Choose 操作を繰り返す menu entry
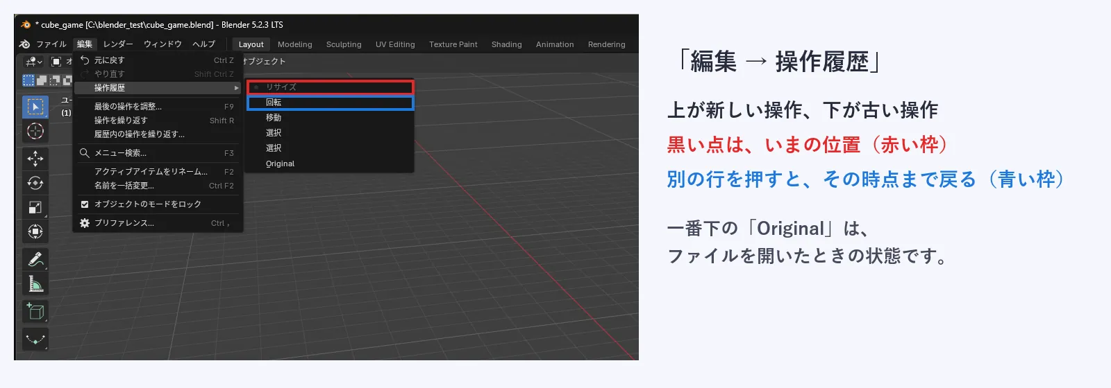The height and width of the screenshot is (388, 1111). click(158, 121)
